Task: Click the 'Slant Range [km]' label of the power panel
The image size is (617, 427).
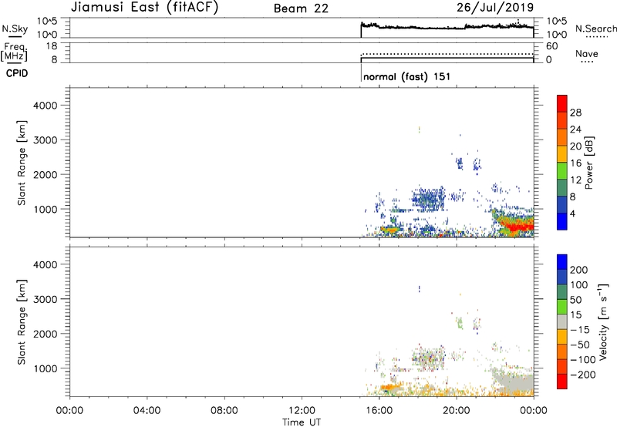Action: 22,163
